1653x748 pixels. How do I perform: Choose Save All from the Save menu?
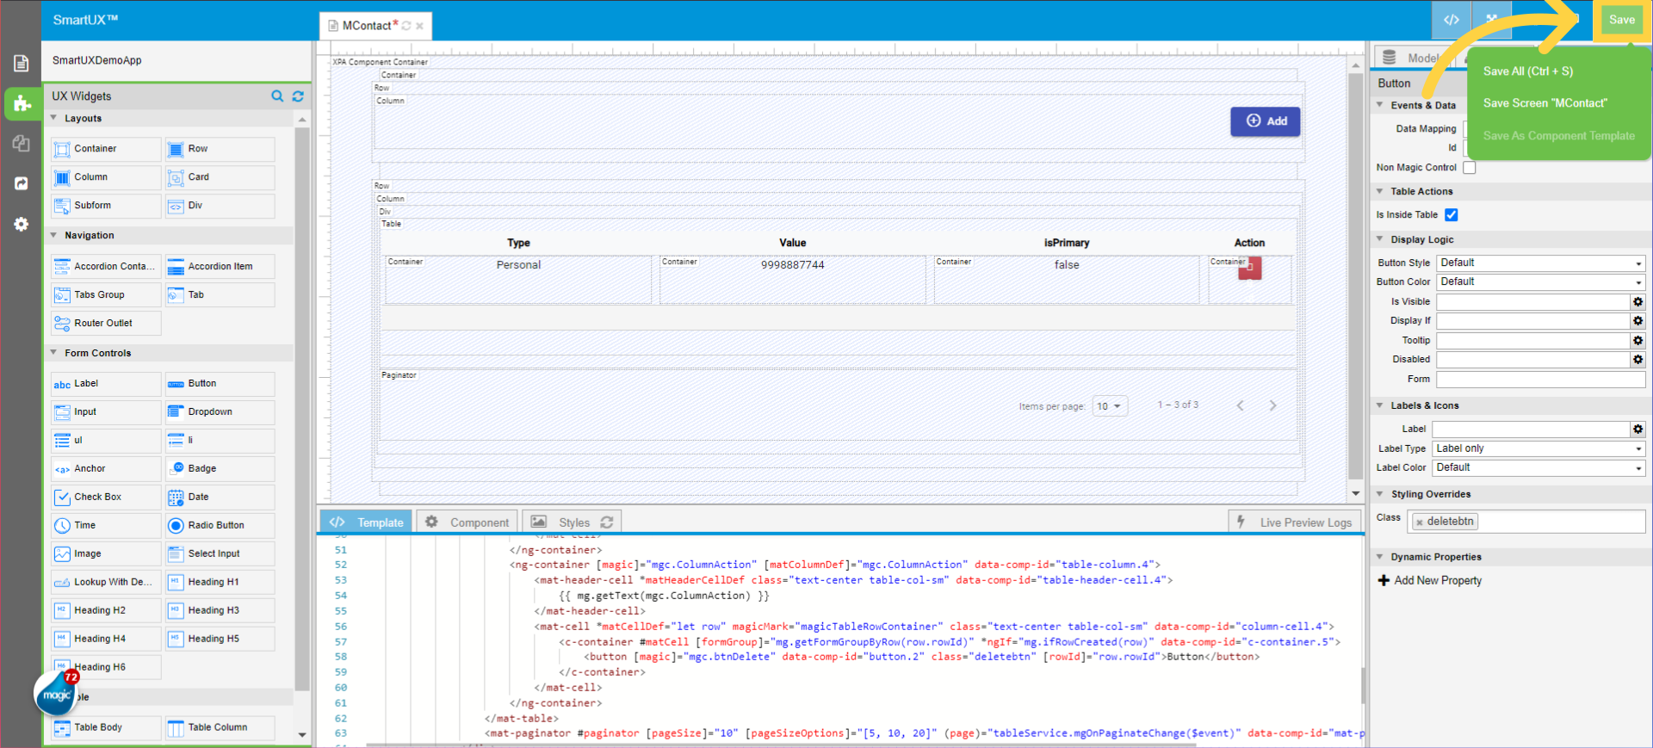tap(1527, 71)
